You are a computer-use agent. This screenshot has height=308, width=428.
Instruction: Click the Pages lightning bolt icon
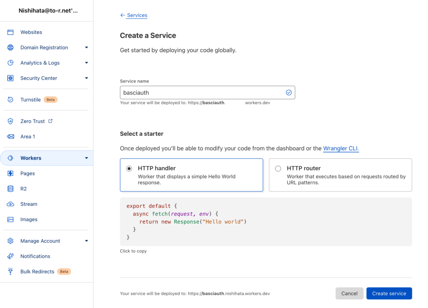pyautogui.click(x=10, y=173)
